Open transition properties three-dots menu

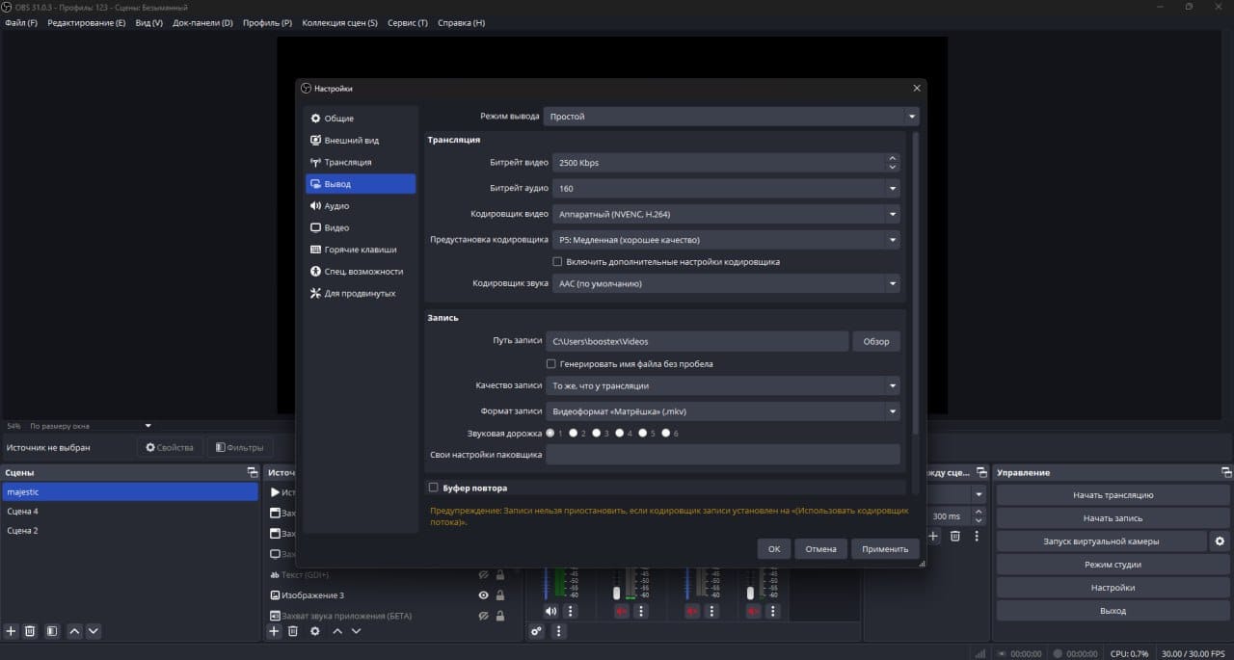tap(977, 536)
